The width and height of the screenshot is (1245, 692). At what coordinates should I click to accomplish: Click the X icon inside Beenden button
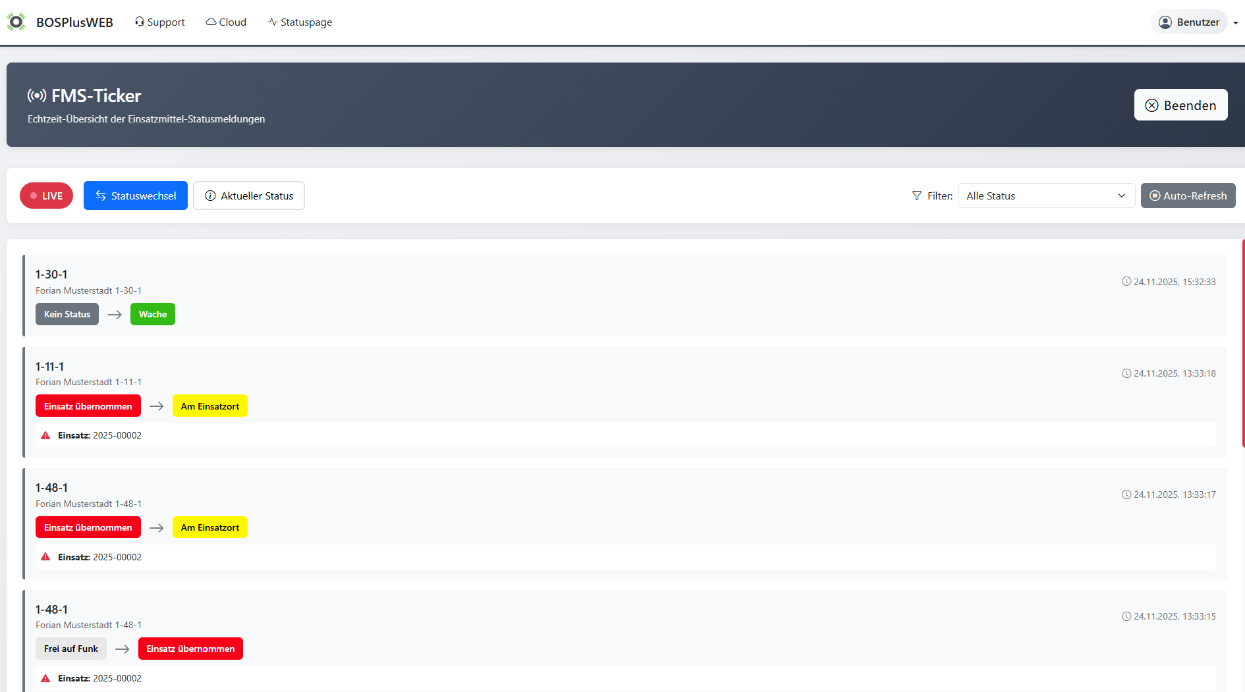coord(1151,105)
